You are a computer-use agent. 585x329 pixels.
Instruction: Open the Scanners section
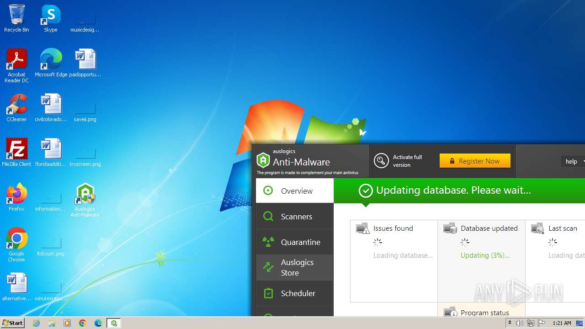point(295,216)
